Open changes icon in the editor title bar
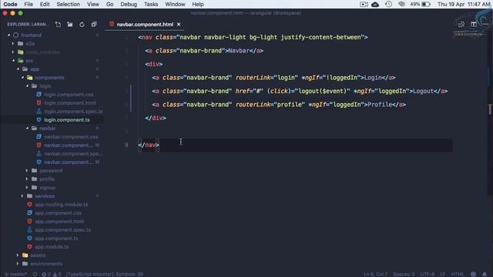Image resolution: width=493 pixels, height=277 pixels. [461, 24]
